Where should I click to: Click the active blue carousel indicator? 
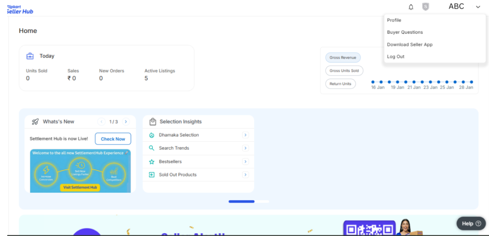(x=241, y=202)
